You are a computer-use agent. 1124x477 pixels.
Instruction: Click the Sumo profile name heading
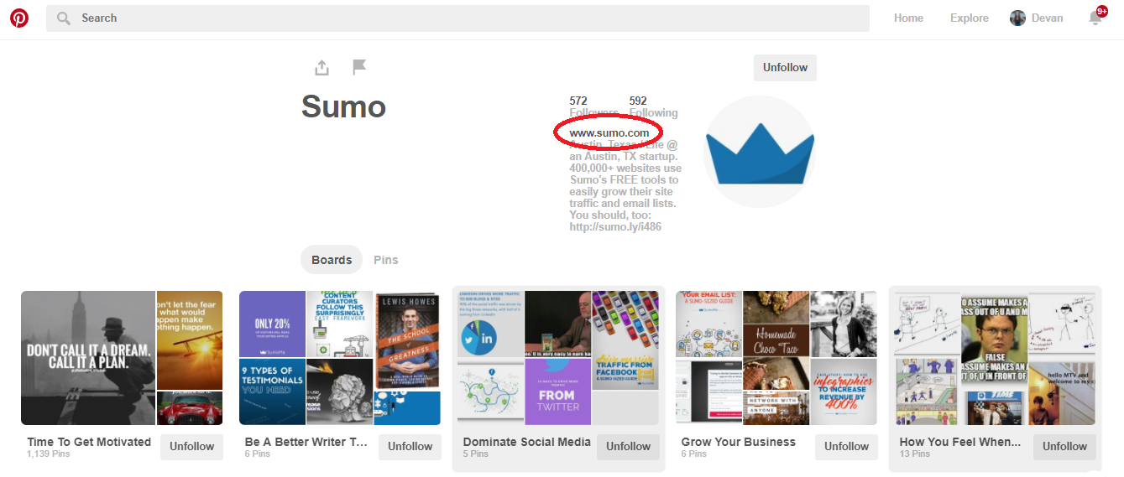tap(343, 106)
